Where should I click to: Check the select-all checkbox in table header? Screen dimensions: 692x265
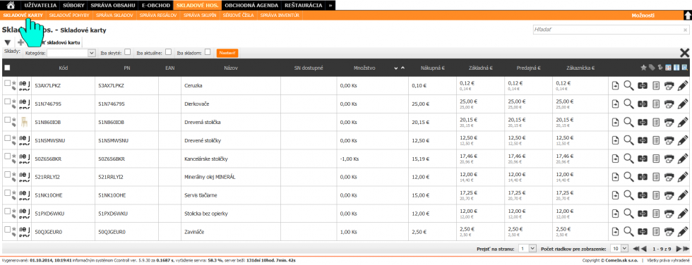tap(7, 68)
